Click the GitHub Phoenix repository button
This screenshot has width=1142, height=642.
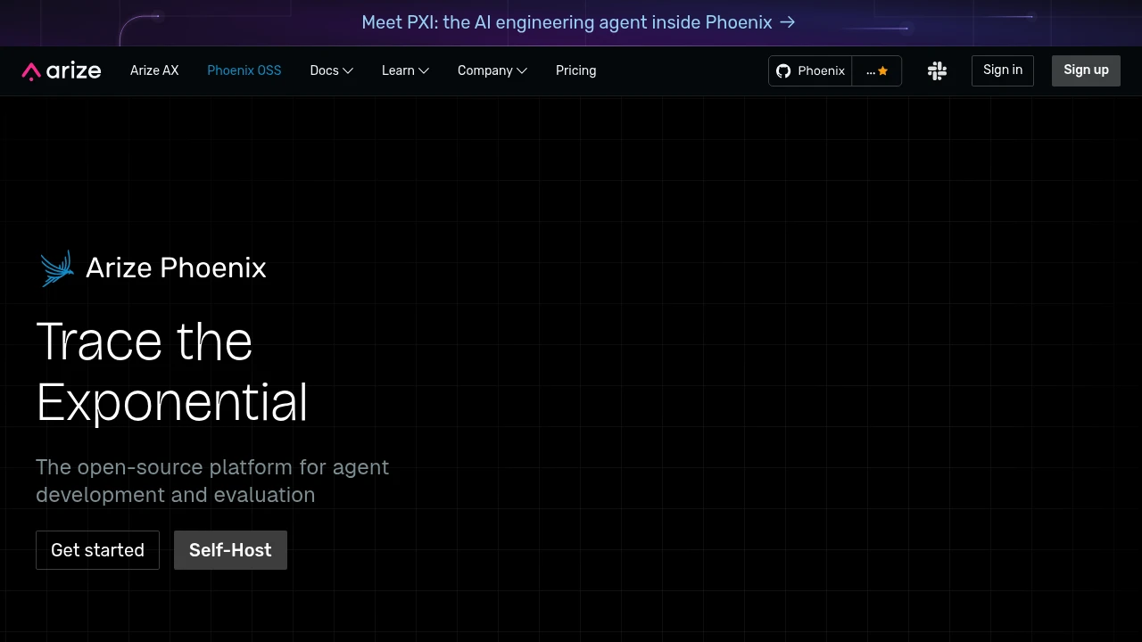[810, 70]
